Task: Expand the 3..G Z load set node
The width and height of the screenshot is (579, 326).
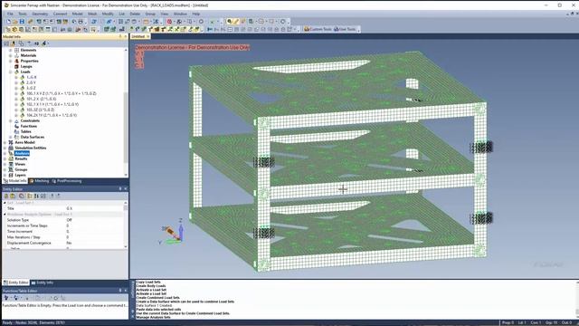Action: point(16,88)
